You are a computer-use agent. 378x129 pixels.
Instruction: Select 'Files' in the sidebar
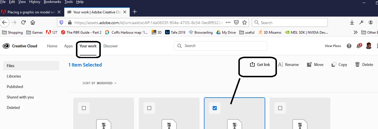(31, 66)
